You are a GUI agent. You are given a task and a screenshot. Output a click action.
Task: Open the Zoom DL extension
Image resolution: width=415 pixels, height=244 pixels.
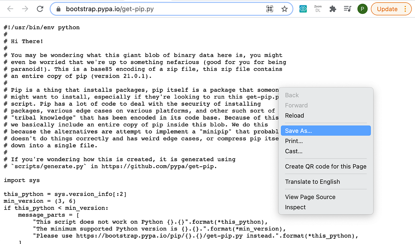tap(318, 9)
